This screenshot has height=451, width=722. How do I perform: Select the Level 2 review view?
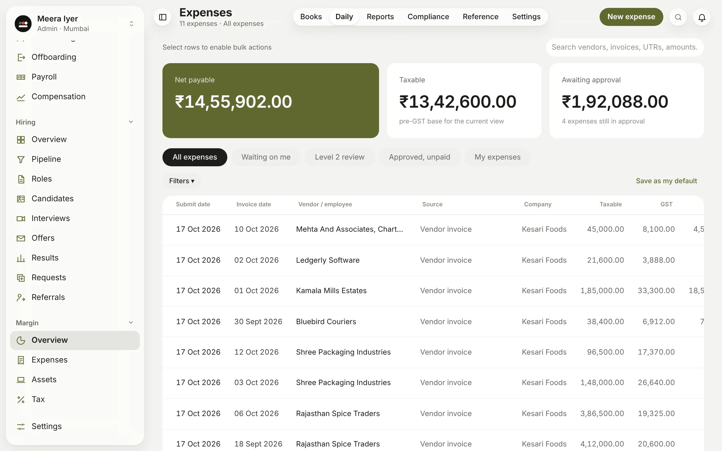coord(340,157)
